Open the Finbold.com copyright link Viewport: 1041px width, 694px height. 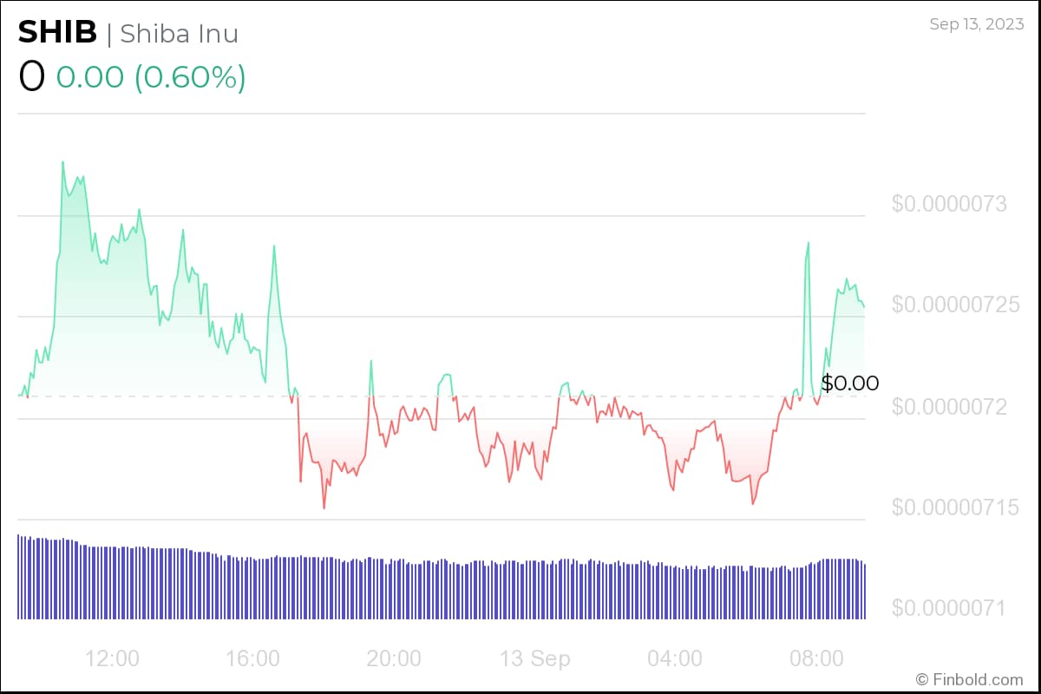point(969,678)
